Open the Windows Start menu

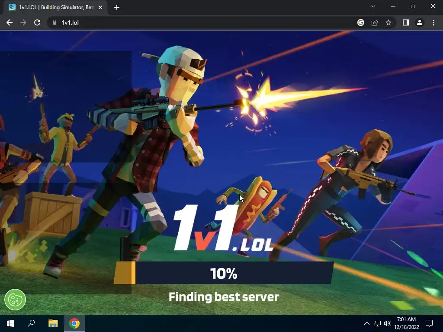[10, 323]
